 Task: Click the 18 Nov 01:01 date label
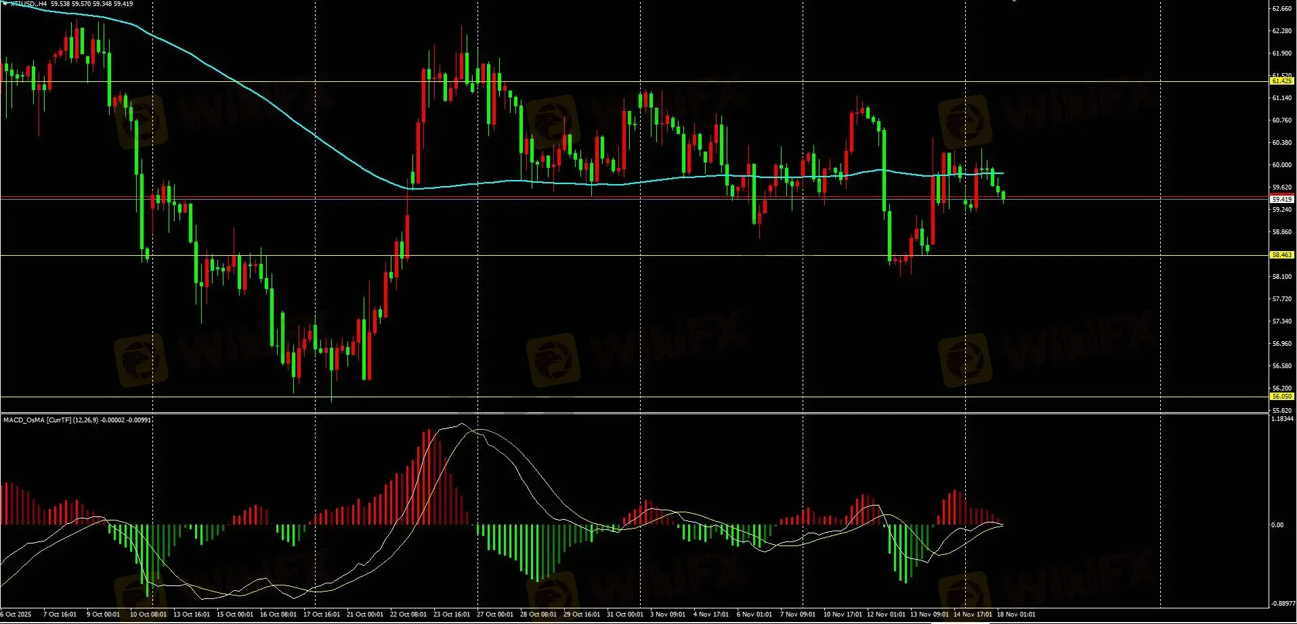pyautogui.click(x=1016, y=615)
